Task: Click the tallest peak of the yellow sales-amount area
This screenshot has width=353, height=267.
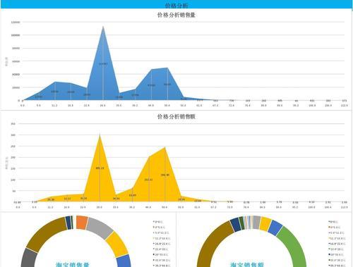Action: [100, 135]
